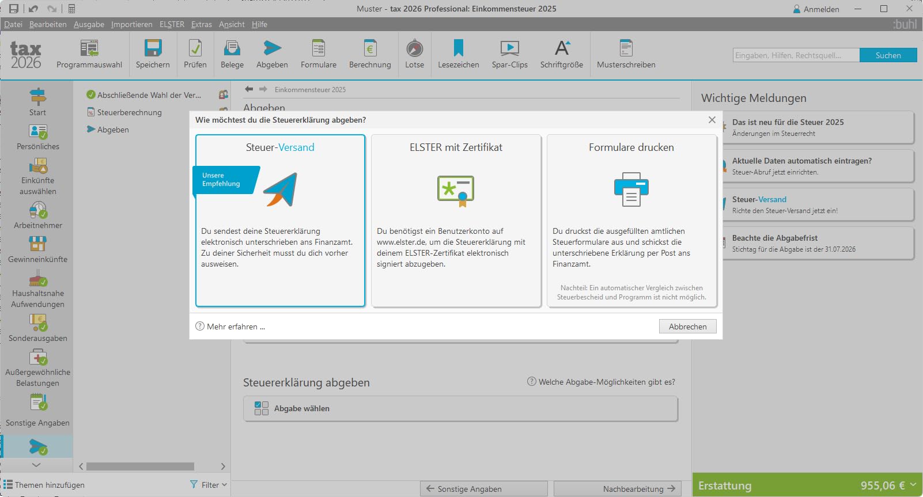Expand the Erstattung amount chevron
The height and width of the screenshot is (497, 923).
pos(913,485)
